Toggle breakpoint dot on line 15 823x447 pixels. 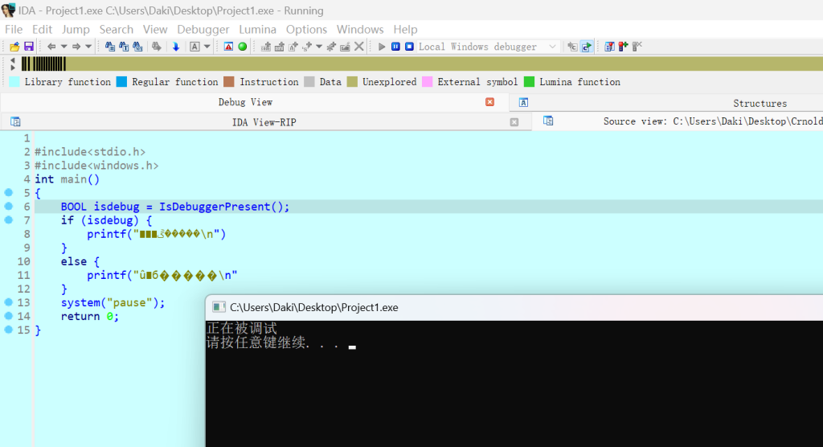[x=8, y=330]
